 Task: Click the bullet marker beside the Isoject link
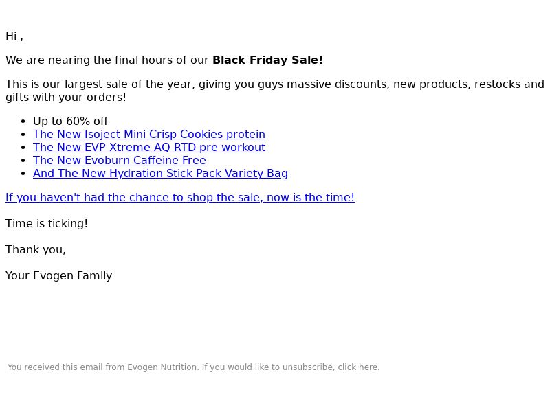(x=23, y=135)
